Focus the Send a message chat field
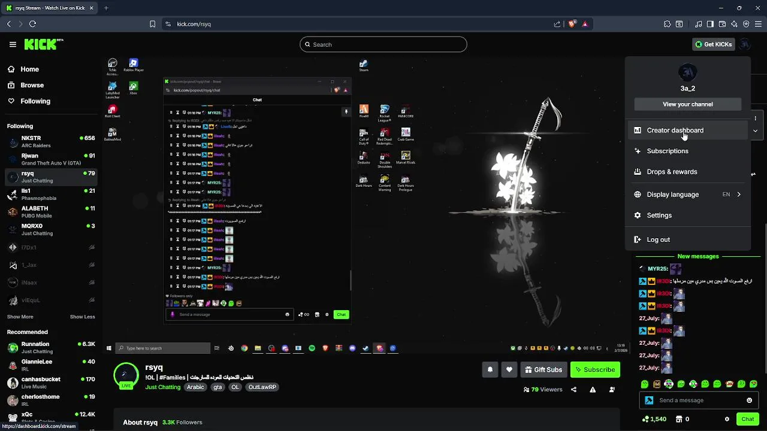The image size is (767, 431). click(x=699, y=400)
